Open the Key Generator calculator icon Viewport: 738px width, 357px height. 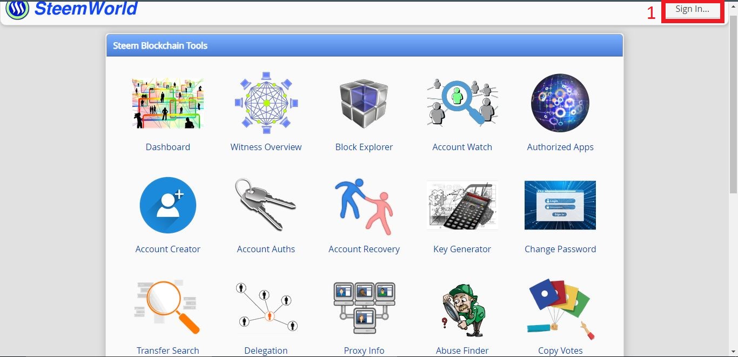point(462,205)
